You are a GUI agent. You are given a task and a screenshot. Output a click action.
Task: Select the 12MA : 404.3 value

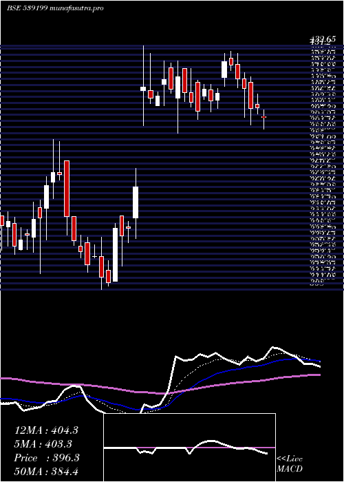pos(46,430)
